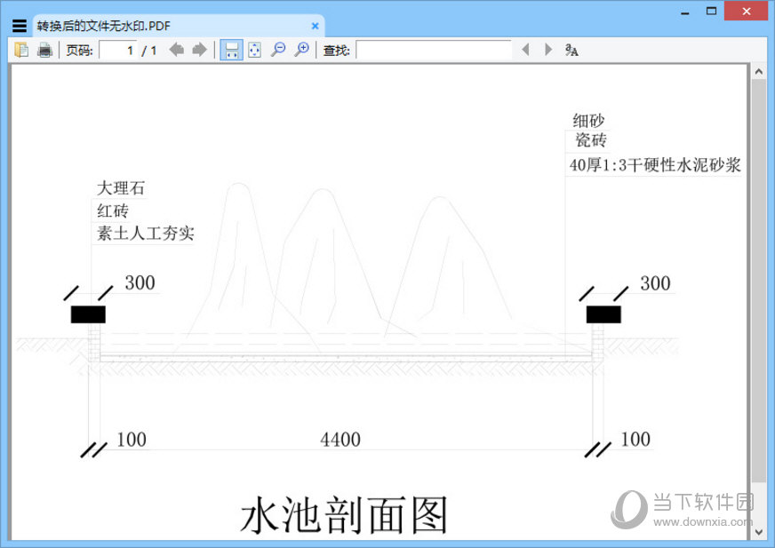Click the 瓷砖 label

click(x=591, y=139)
